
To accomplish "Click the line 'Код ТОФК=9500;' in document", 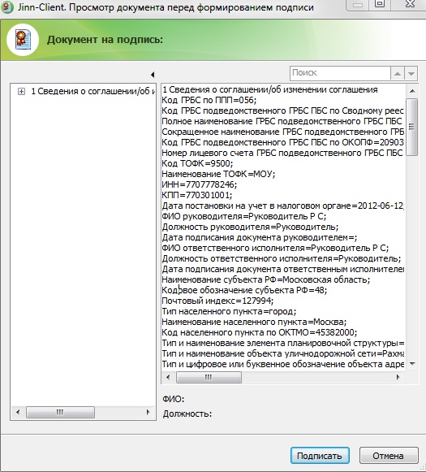I will 197,163.
